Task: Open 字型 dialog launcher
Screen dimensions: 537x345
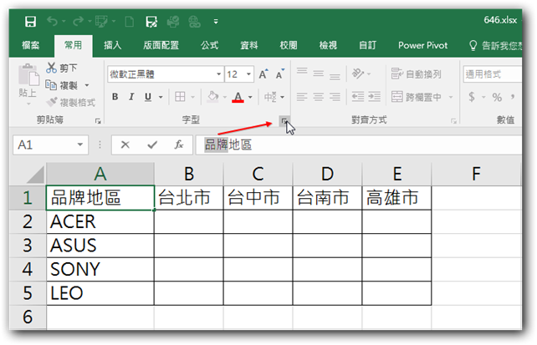Action: 284,120
